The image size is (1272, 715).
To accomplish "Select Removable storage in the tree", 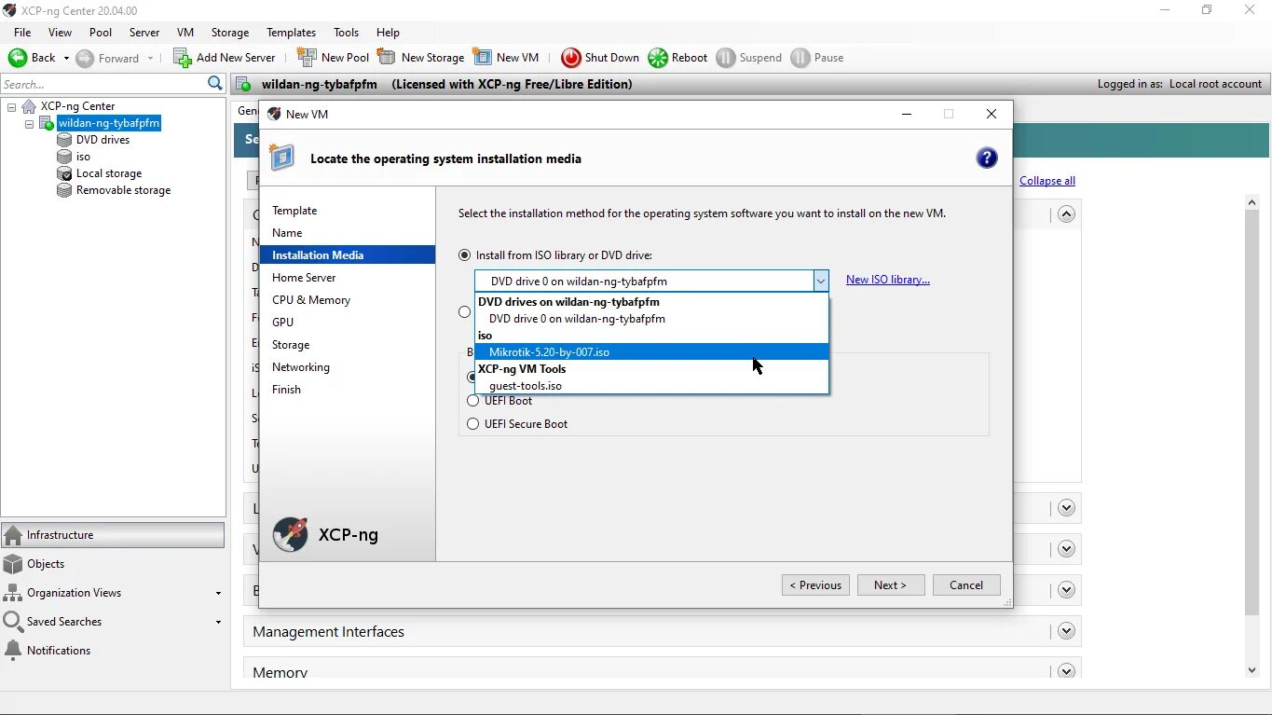I will click(x=123, y=190).
